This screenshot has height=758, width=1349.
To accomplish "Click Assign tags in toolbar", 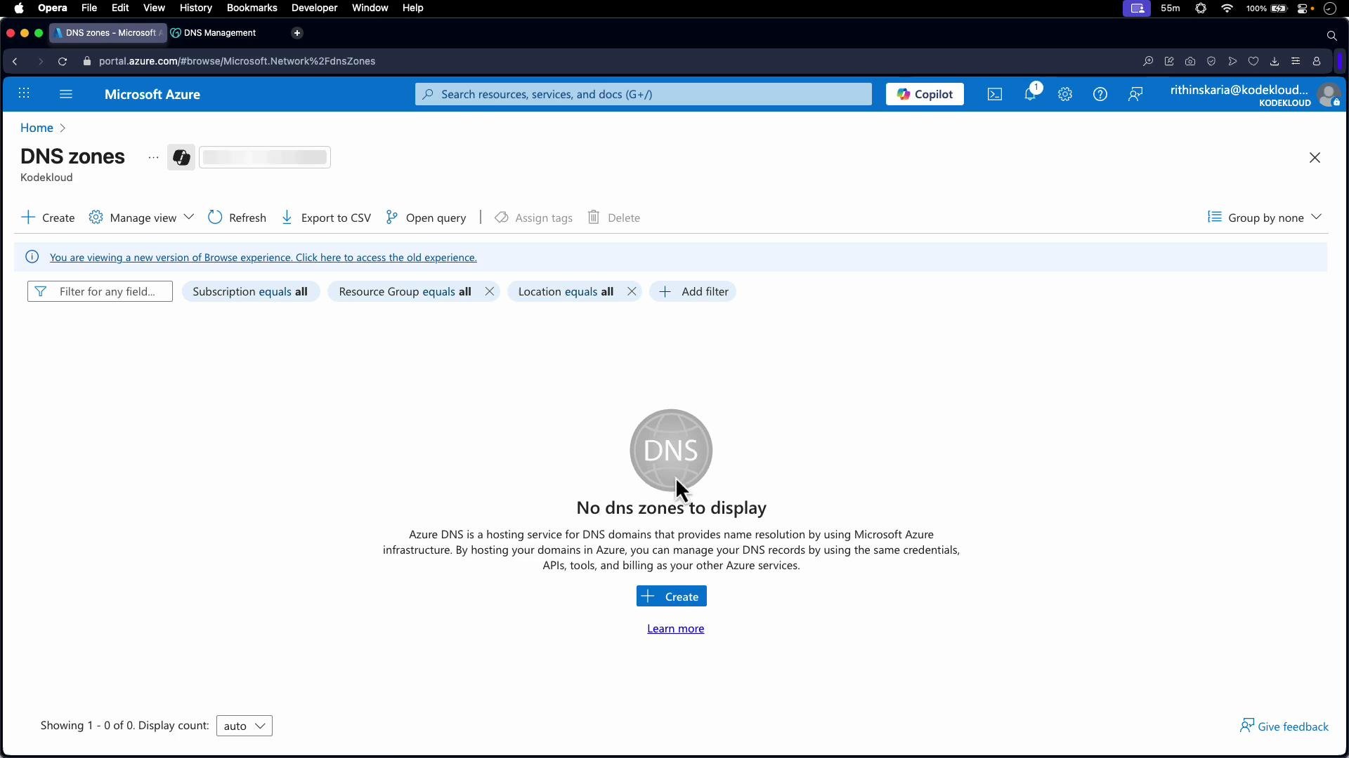I will click(533, 218).
